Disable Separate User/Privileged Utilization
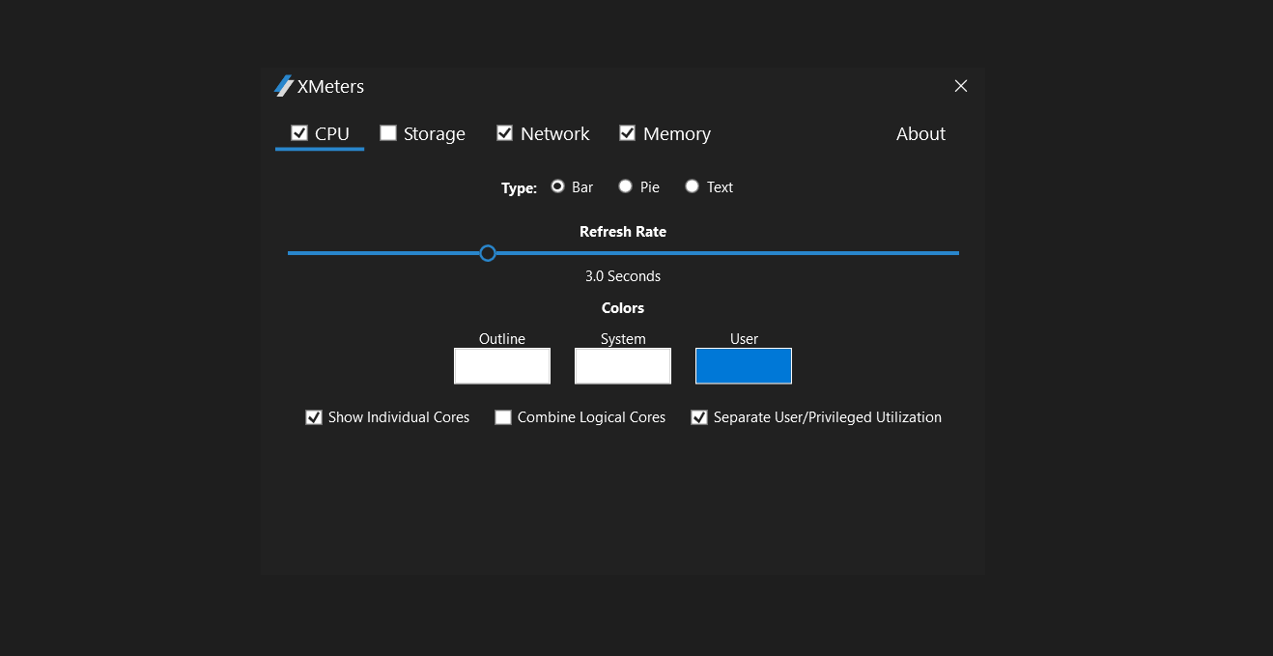The height and width of the screenshot is (656, 1273). [x=699, y=416]
